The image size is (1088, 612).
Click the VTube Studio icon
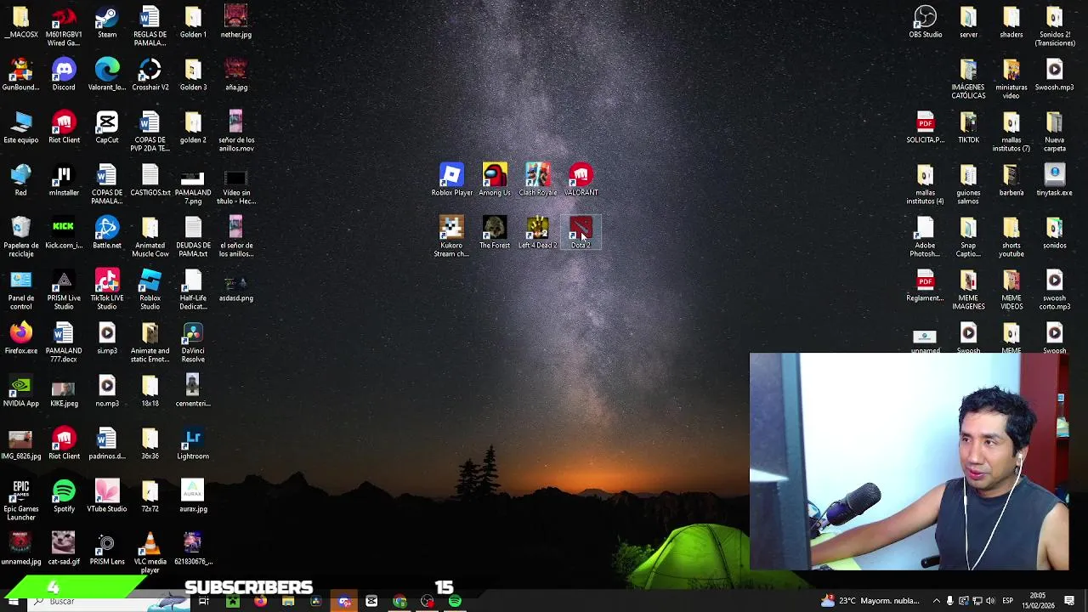click(x=107, y=496)
